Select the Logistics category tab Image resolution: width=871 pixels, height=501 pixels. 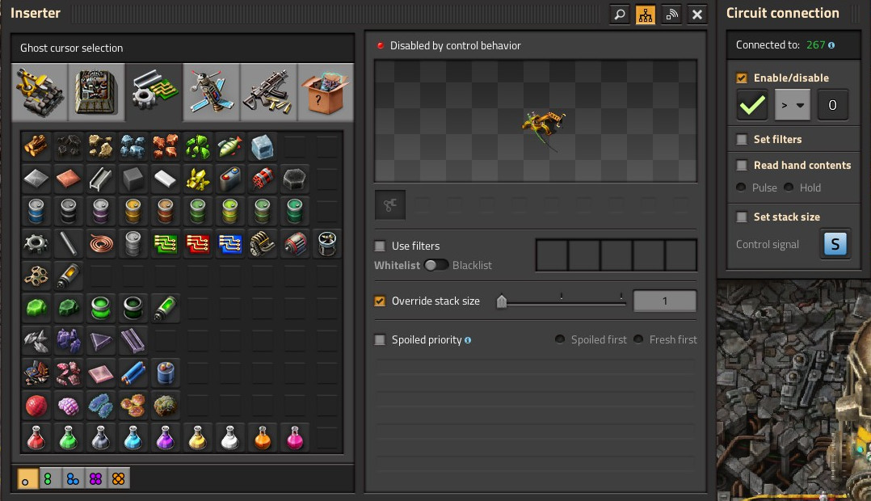tap(40, 92)
